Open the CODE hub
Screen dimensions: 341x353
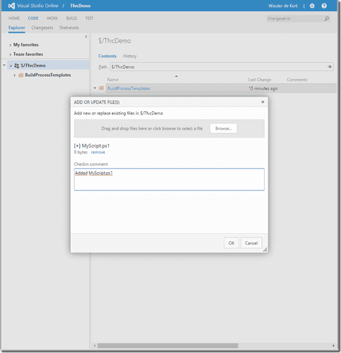[33, 18]
